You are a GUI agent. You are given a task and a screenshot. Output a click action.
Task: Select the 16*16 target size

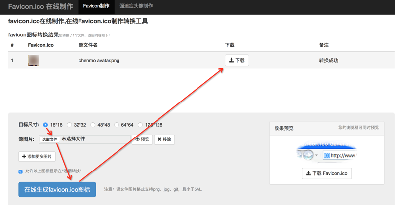pyautogui.click(x=45, y=125)
